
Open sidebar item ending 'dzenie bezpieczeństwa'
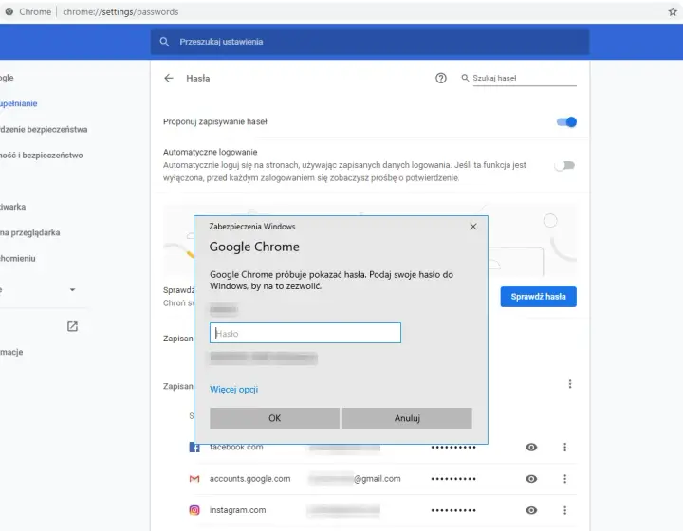(44, 129)
